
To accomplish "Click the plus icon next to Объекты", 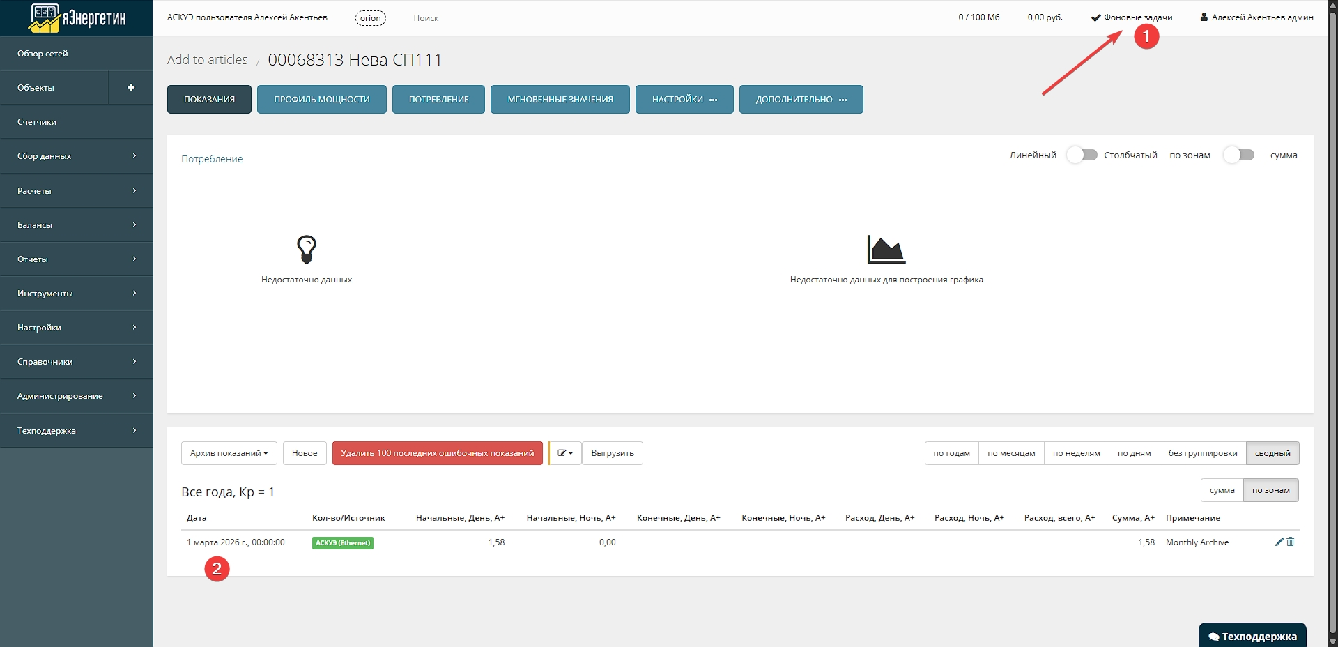I will pos(131,87).
